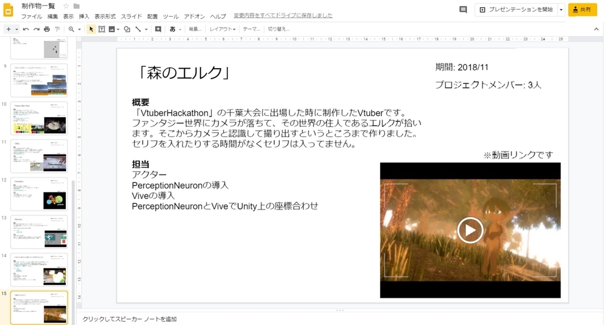606x325 pixels.
Task: Click speaker notes field to add notes
Action: 340,319
